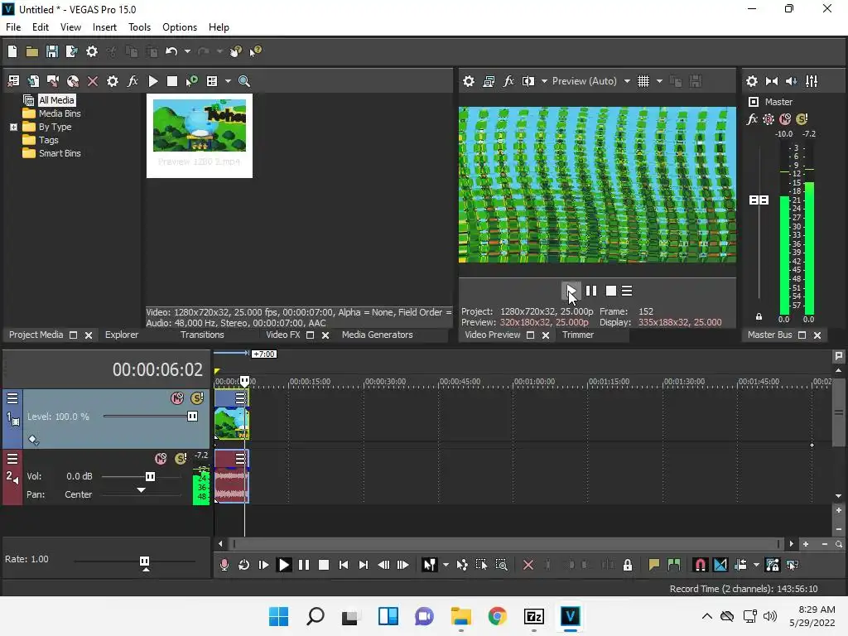Stop playback in video preview
The height and width of the screenshot is (636, 848).
tap(610, 291)
